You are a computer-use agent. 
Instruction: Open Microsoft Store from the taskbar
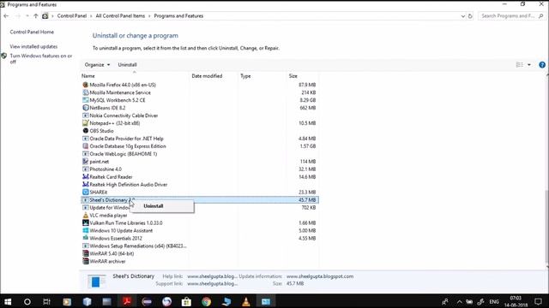(186, 301)
